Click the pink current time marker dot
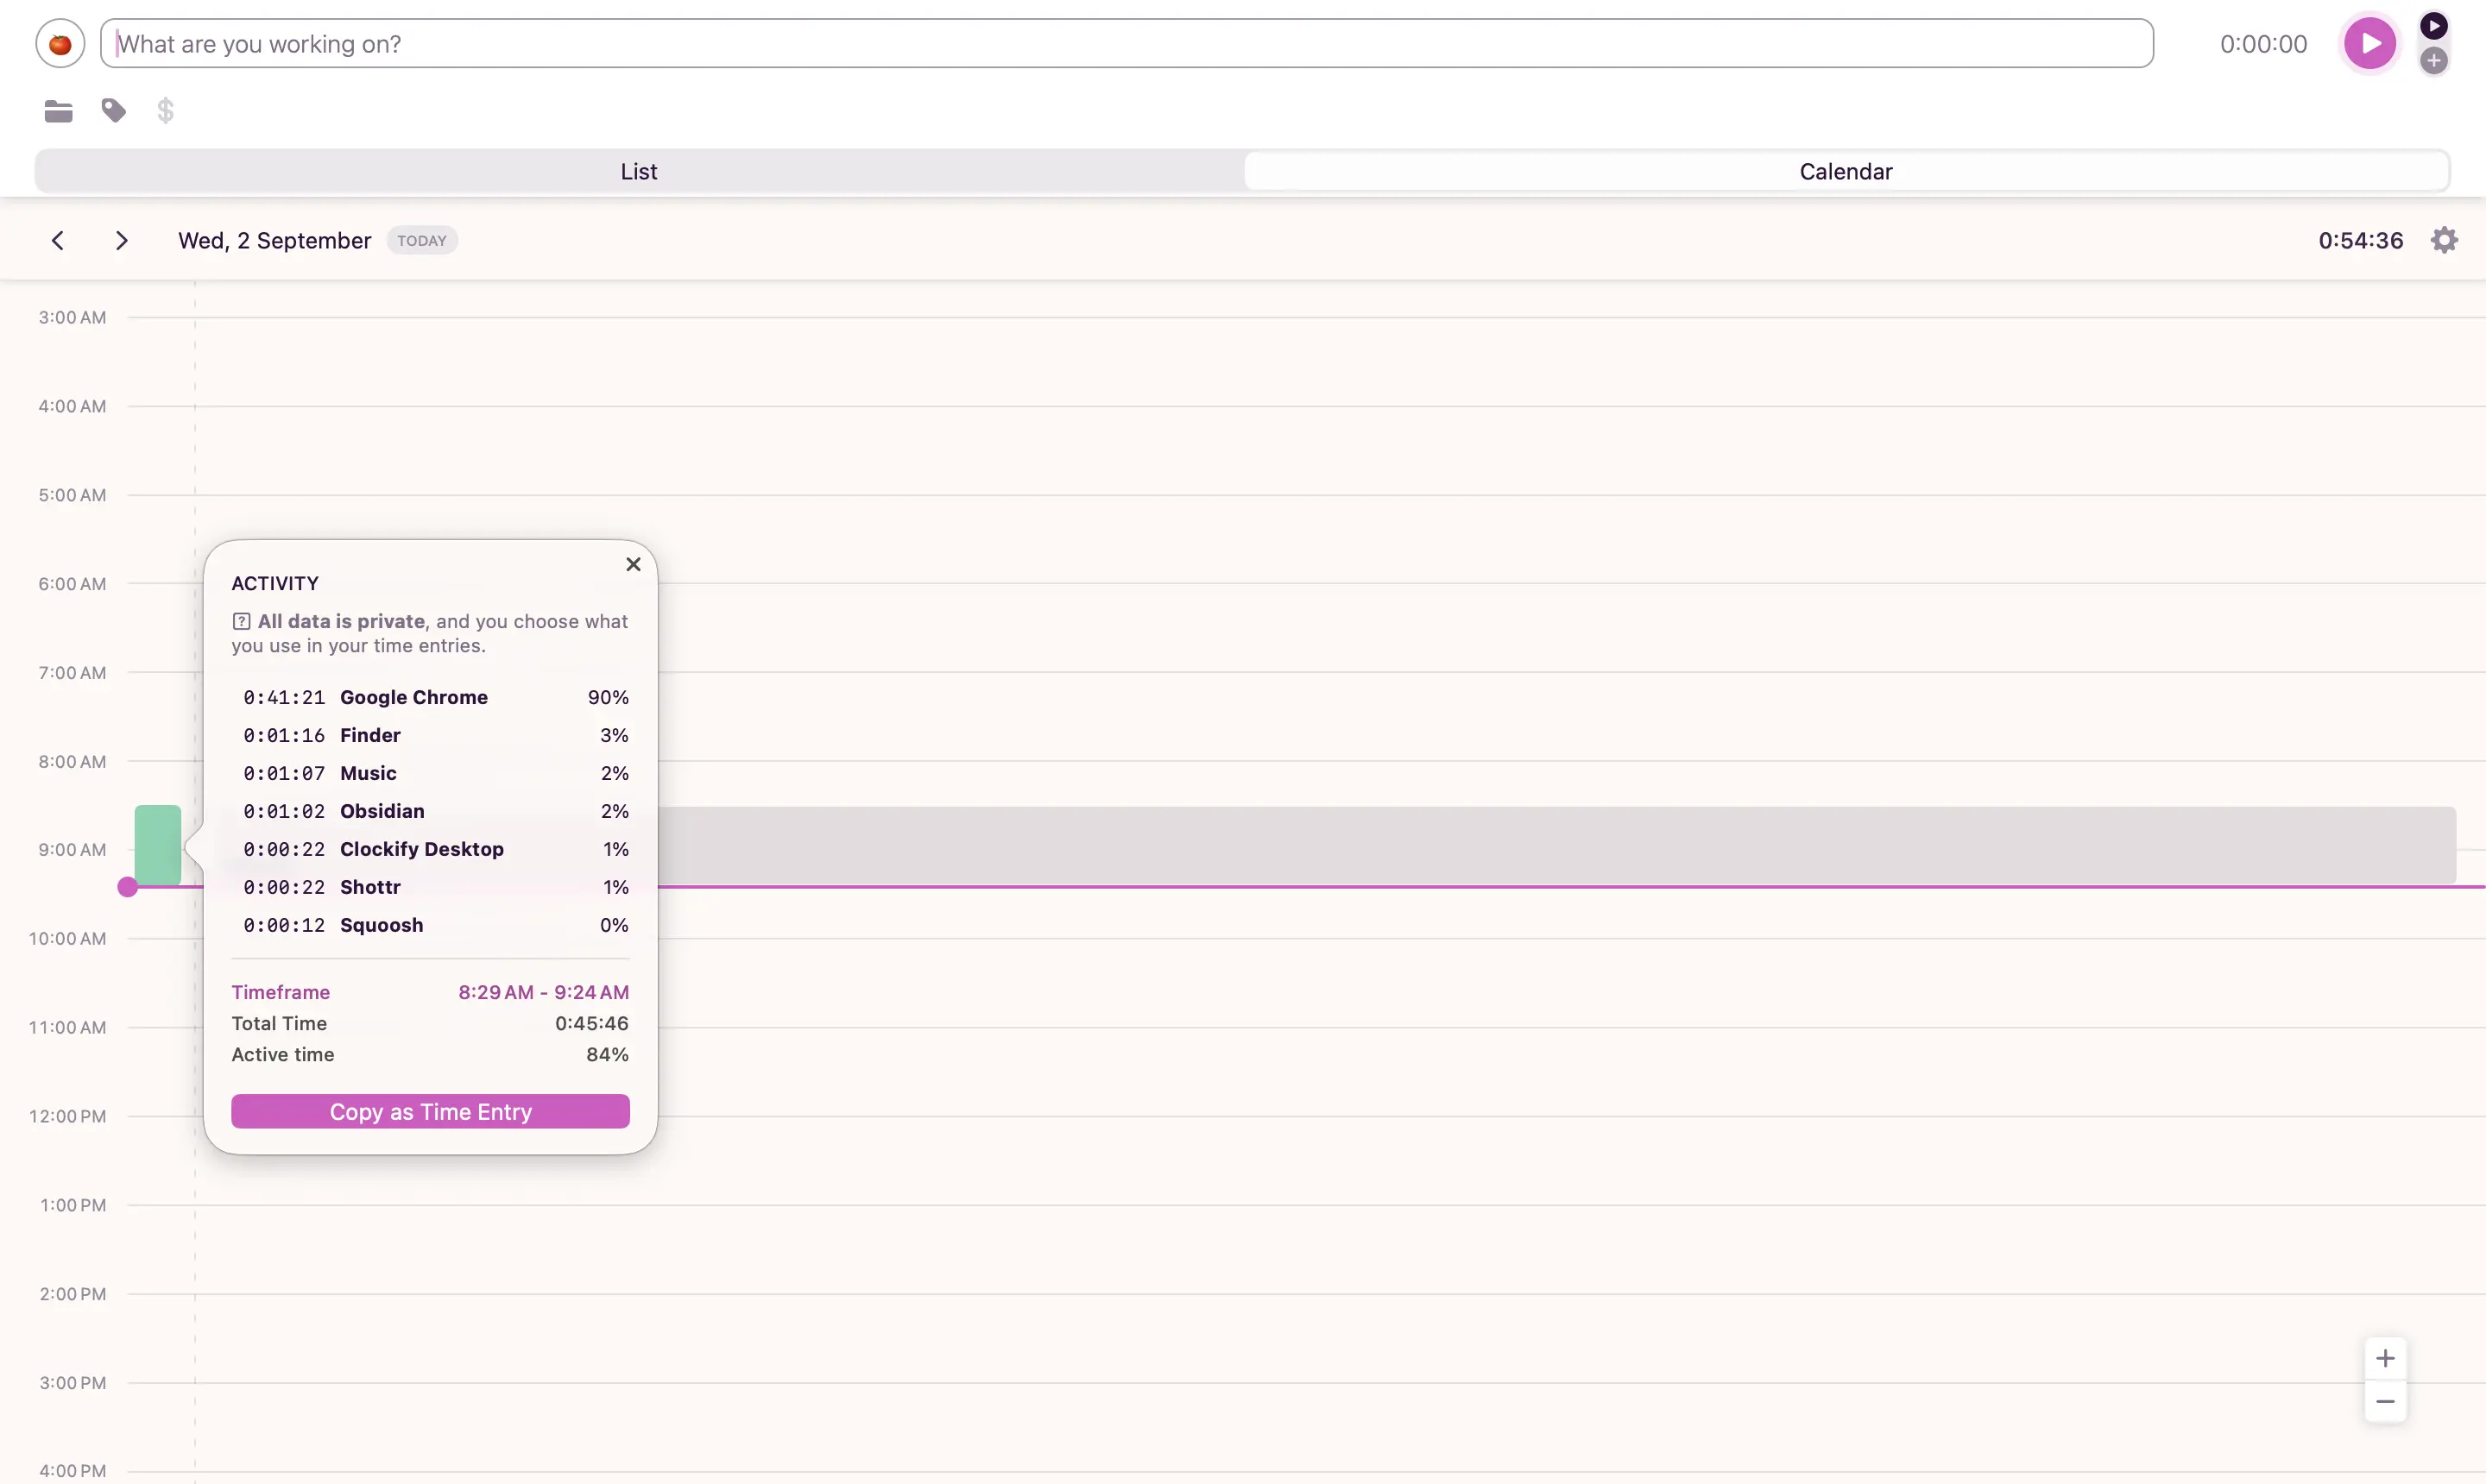The width and height of the screenshot is (2486, 1484). (x=127, y=887)
